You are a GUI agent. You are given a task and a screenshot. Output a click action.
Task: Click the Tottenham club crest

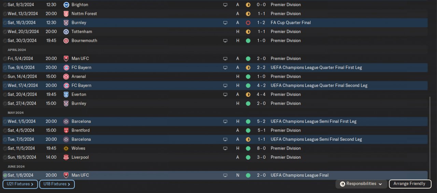(66, 32)
